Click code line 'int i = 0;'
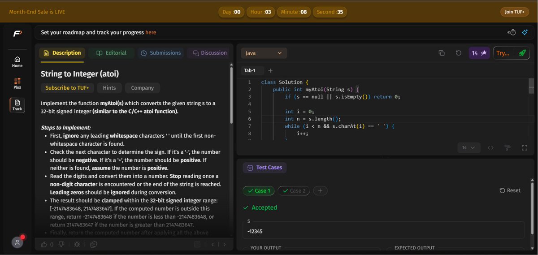Viewport: 538px width, 255px height. [x=299, y=111]
